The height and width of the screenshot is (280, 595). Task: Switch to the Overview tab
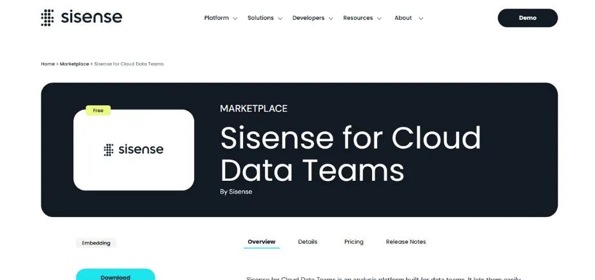pos(262,242)
